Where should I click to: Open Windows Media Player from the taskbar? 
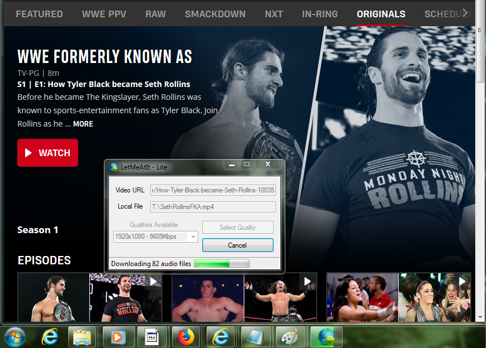[x=117, y=337]
